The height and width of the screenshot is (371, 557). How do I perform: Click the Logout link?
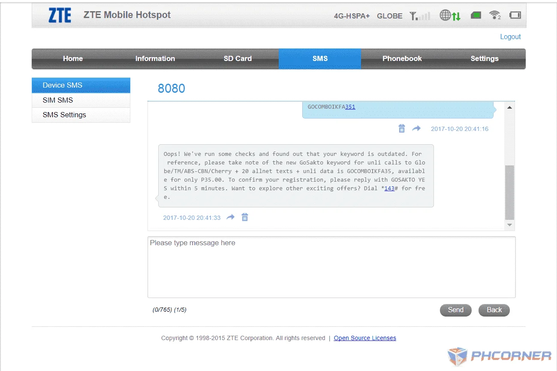point(510,37)
